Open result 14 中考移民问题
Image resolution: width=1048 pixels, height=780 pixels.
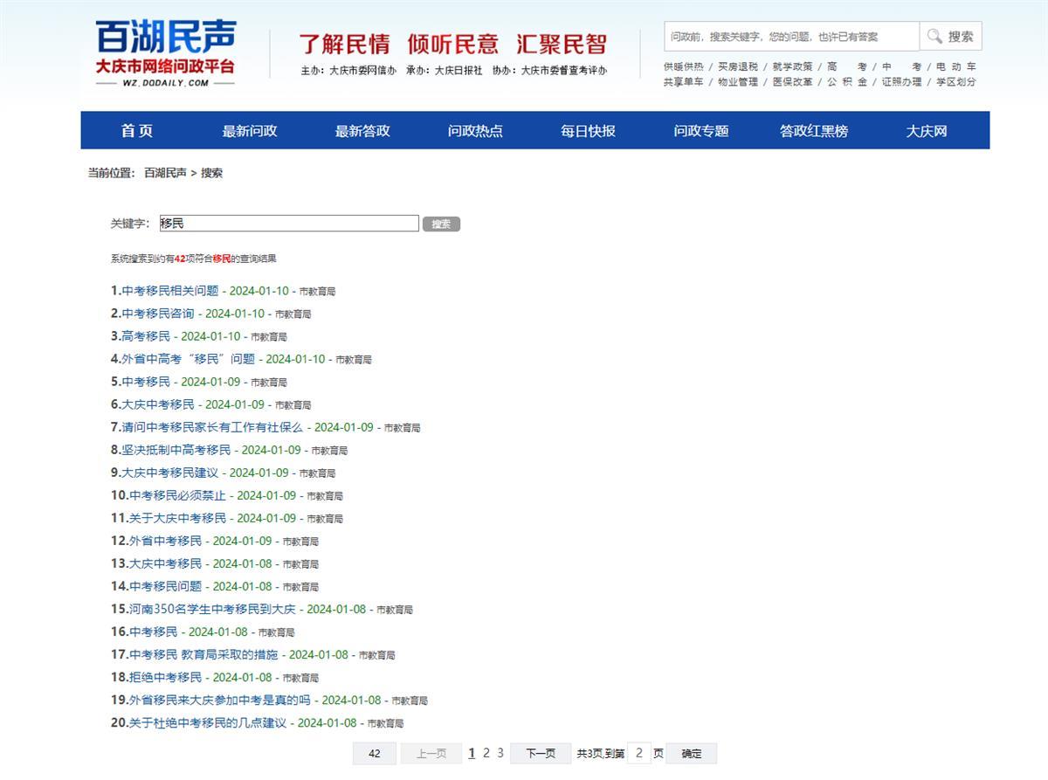pos(165,586)
